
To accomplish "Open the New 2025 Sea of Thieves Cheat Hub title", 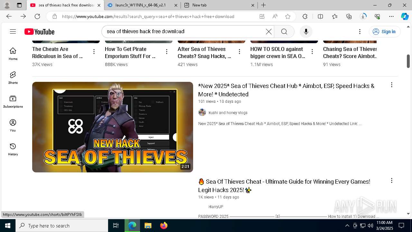I will [x=286, y=90].
